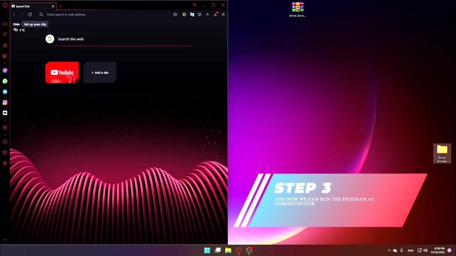
Task: Open GX Cleaner icon in sidebar
Action: tap(5, 45)
